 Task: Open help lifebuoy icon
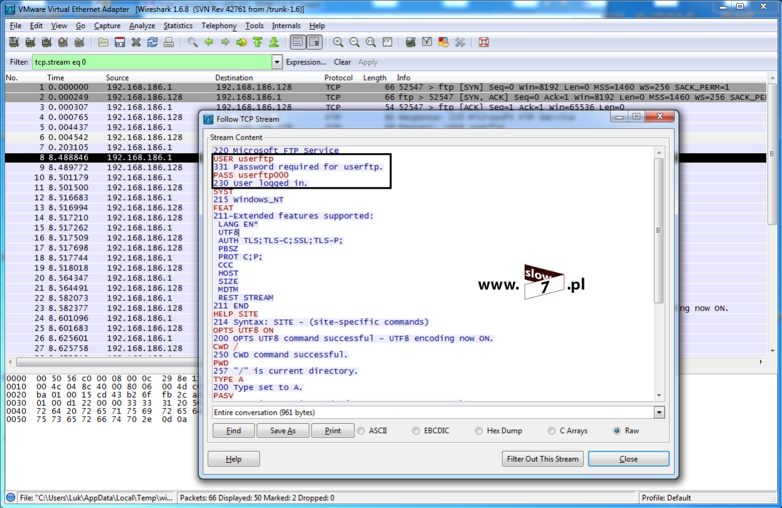(483, 42)
